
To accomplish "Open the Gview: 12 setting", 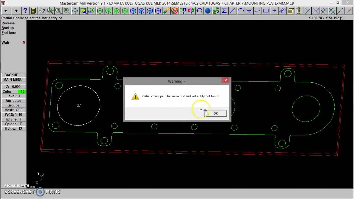I will click(x=13, y=129).
